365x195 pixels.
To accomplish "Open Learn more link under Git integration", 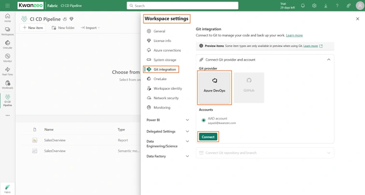I will (294, 35).
